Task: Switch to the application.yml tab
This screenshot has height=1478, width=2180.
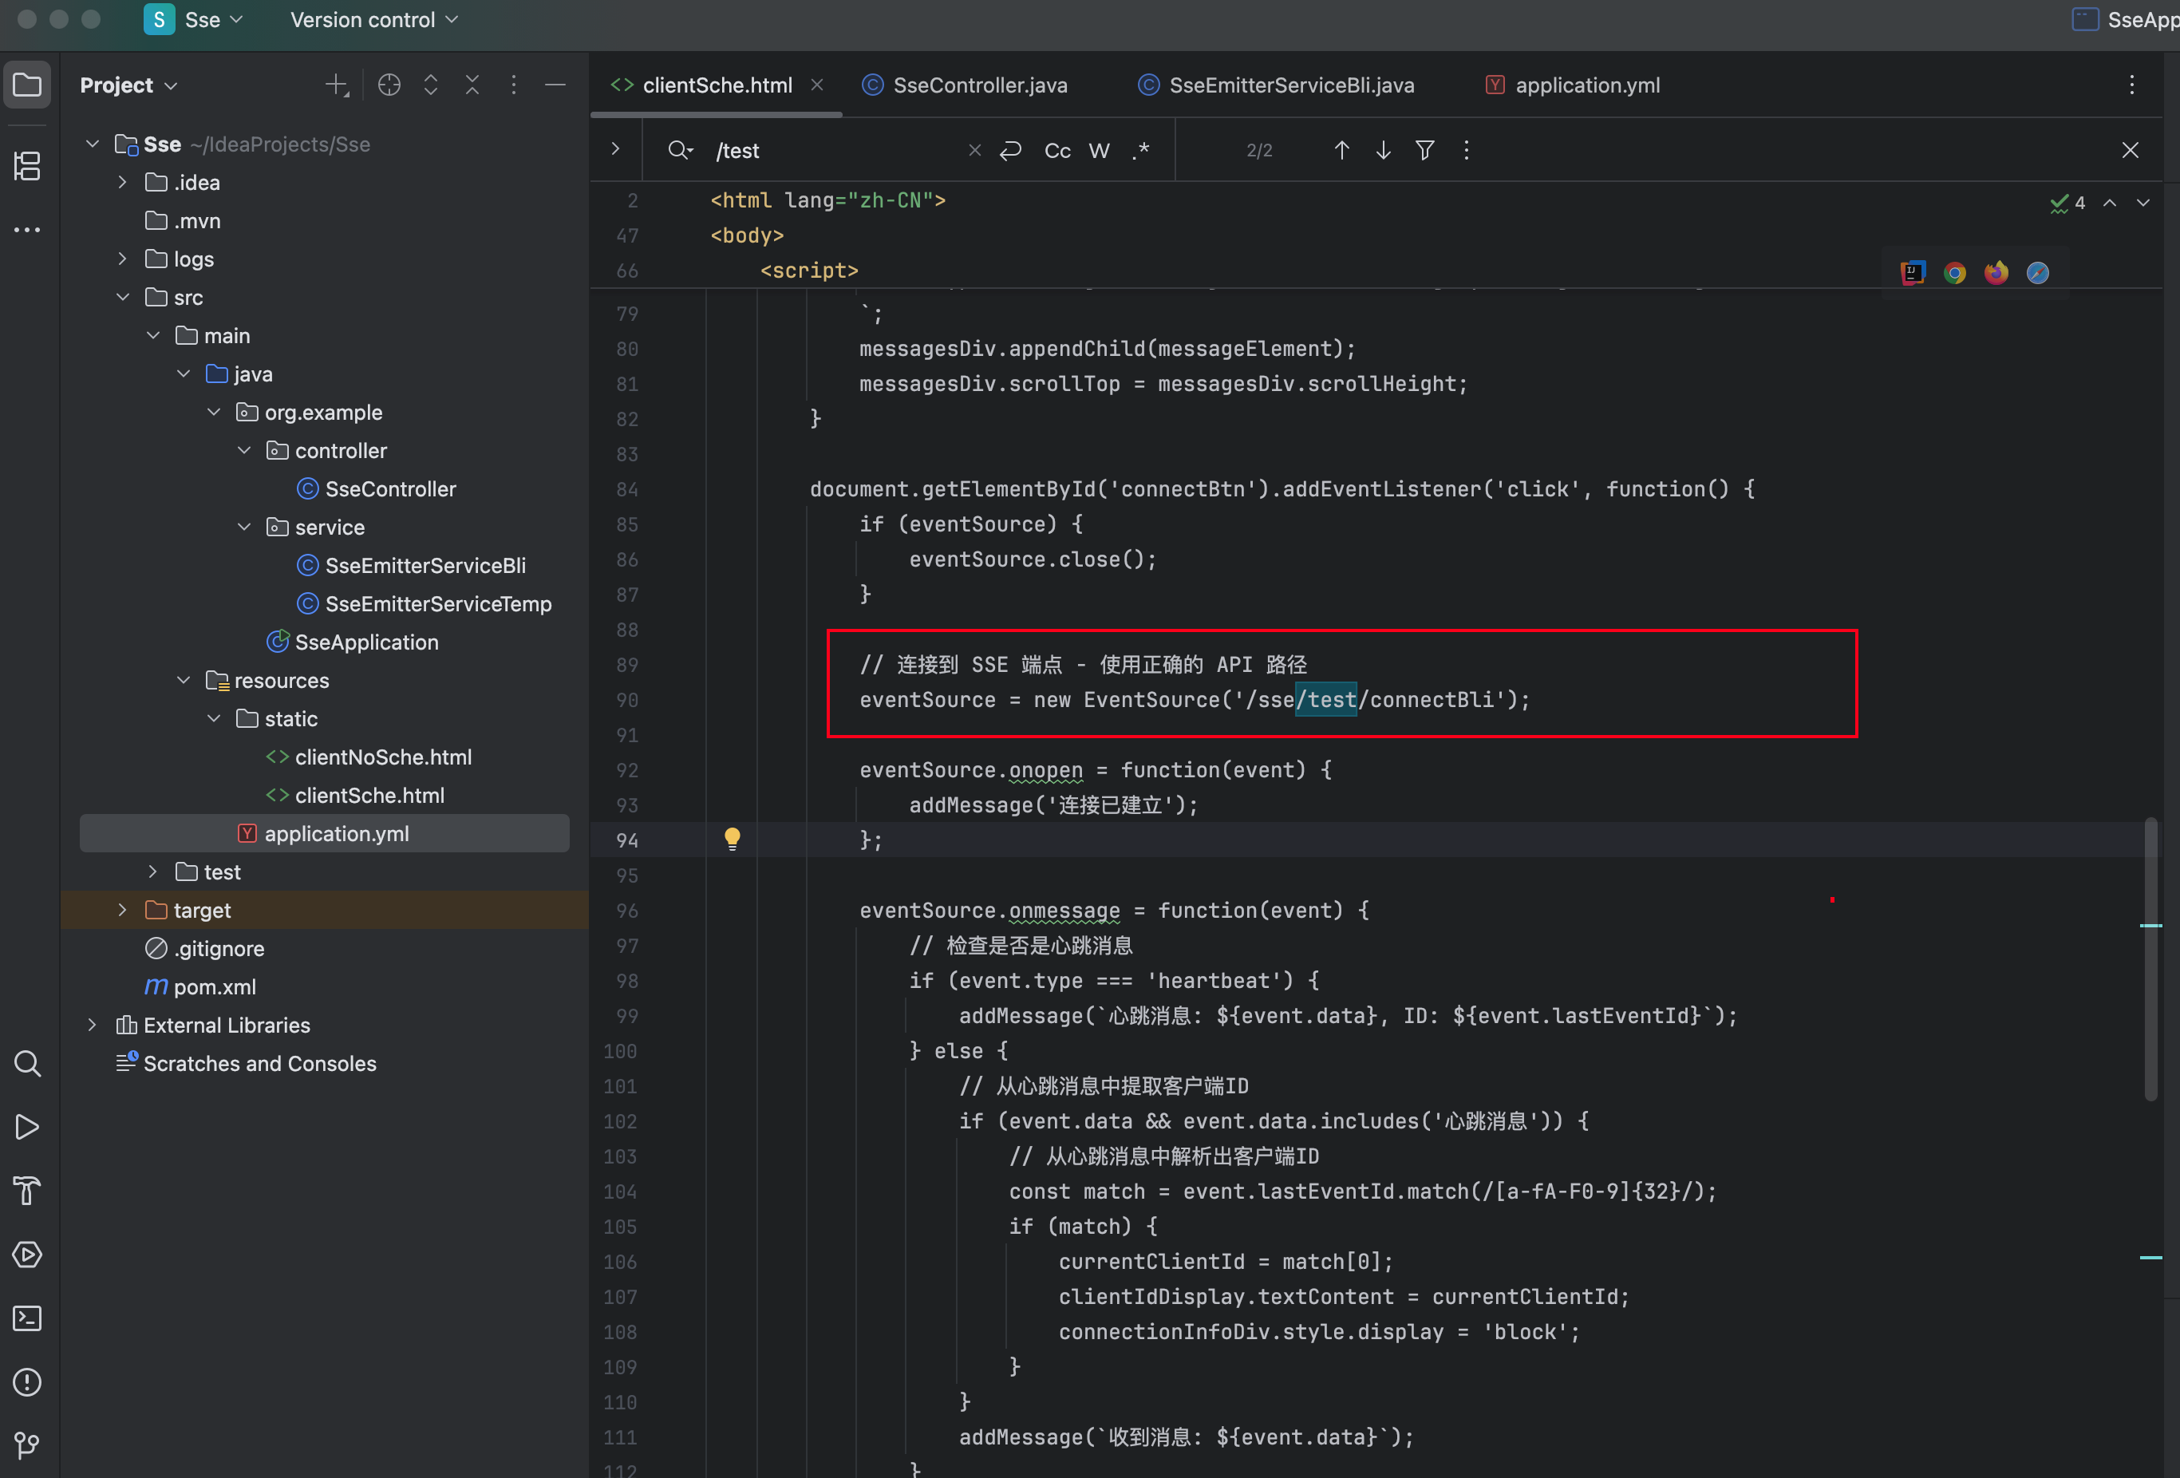Action: pyautogui.click(x=1586, y=85)
